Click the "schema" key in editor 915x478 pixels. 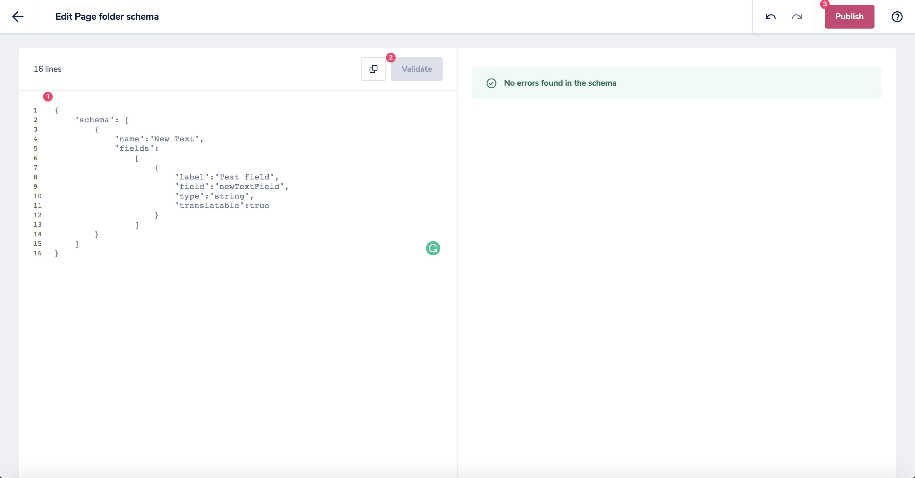94,120
